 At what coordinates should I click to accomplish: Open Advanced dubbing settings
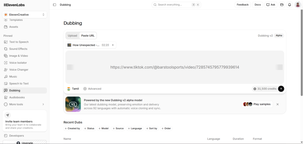click(92, 89)
